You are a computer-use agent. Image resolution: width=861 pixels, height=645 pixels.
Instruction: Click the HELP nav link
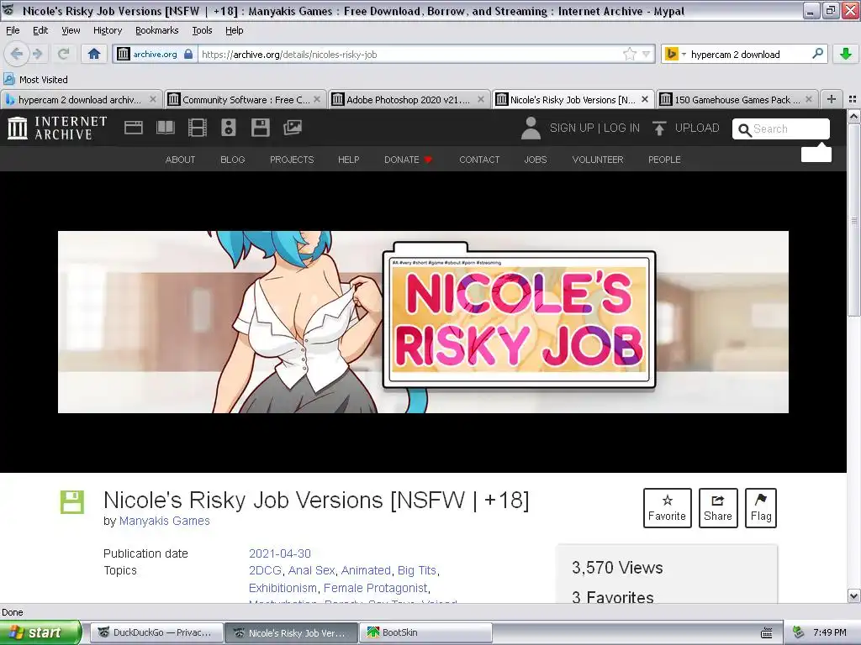(x=349, y=160)
